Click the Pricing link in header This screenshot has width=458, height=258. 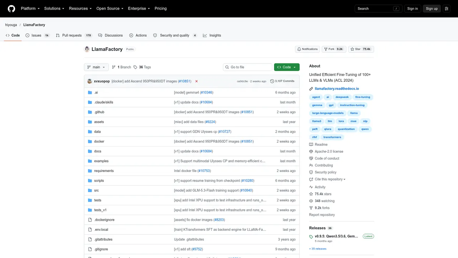tap(161, 9)
